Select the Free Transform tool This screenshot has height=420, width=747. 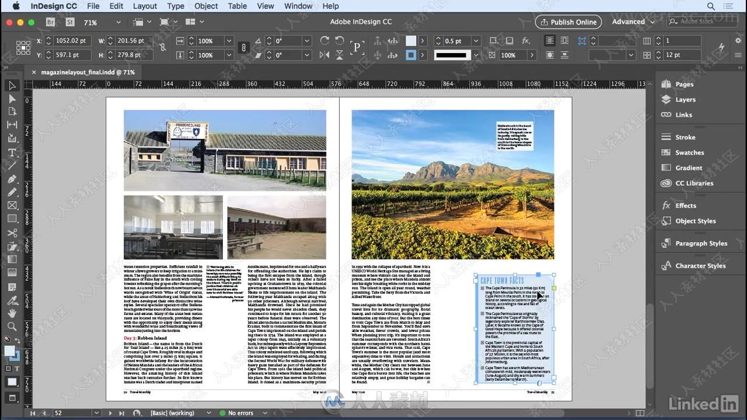coord(12,246)
